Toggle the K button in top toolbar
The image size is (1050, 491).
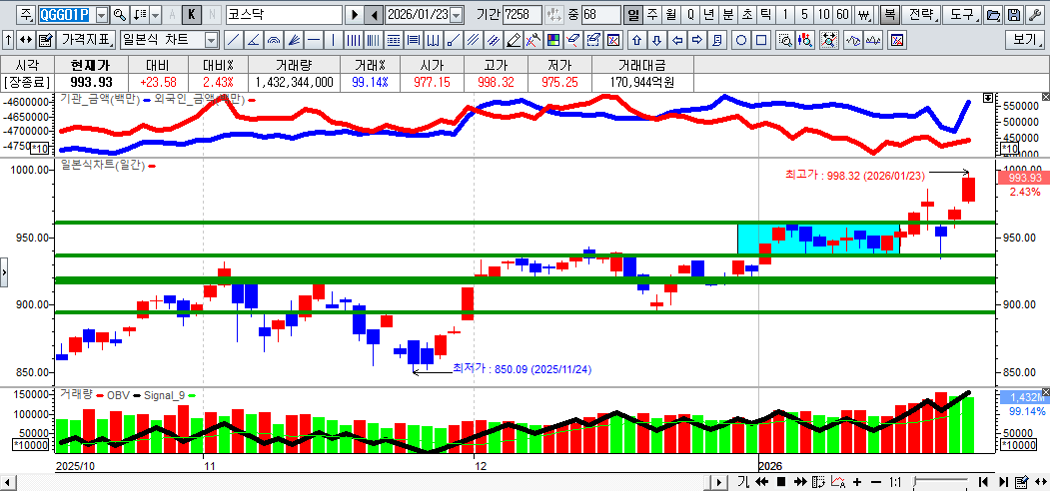(191, 15)
